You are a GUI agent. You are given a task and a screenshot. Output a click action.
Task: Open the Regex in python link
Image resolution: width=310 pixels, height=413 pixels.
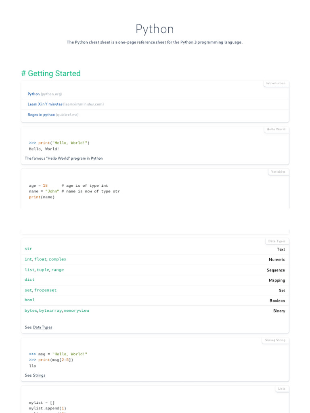point(41,115)
